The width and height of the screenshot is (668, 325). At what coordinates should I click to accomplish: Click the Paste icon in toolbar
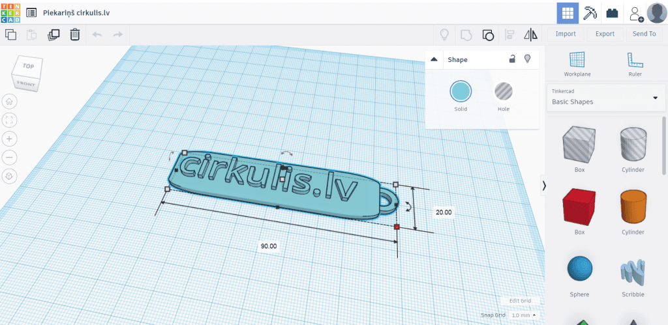[x=31, y=35]
